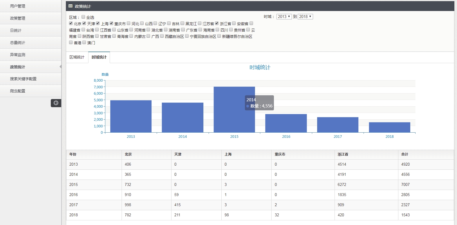The height and width of the screenshot is (225, 457).
Task: Click the 2013 bar in the chart
Action: [131, 116]
